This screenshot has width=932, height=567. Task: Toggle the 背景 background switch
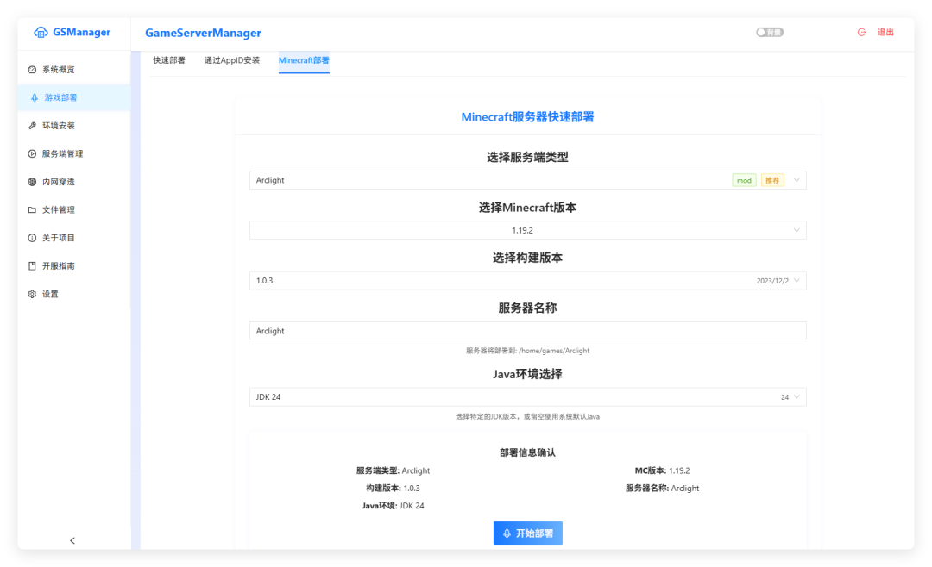click(770, 32)
